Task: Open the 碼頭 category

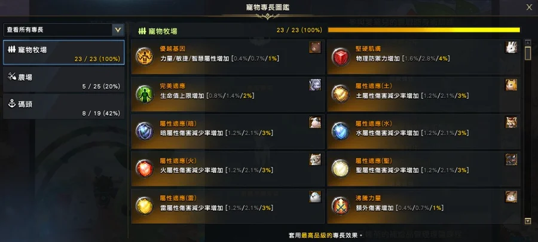Action: tap(64, 106)
